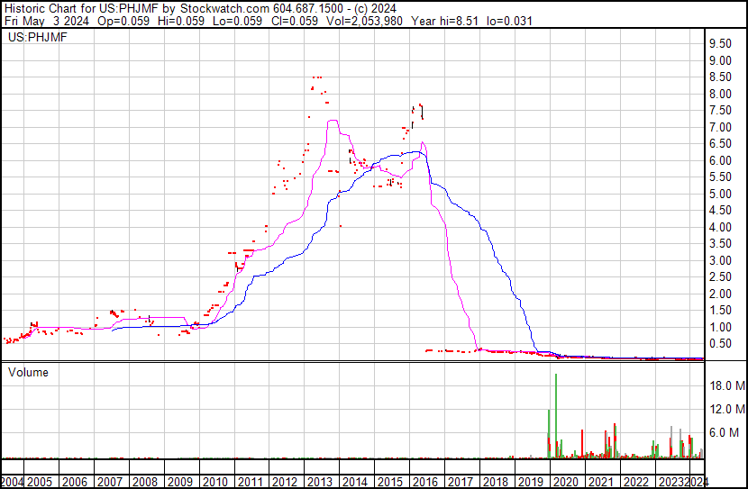Click the Vol=2,053,980 value in header
Viewport: 748px width, 489px height.
(x=365, y=22)
